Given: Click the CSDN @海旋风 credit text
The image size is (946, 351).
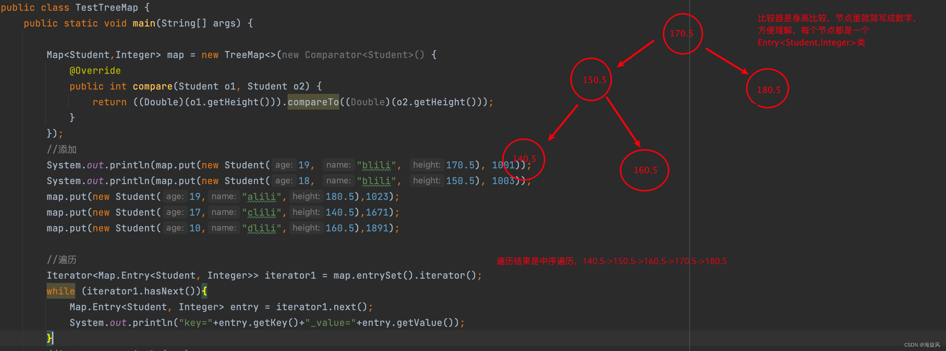Looking at the screenshot, I should (922, 345).
